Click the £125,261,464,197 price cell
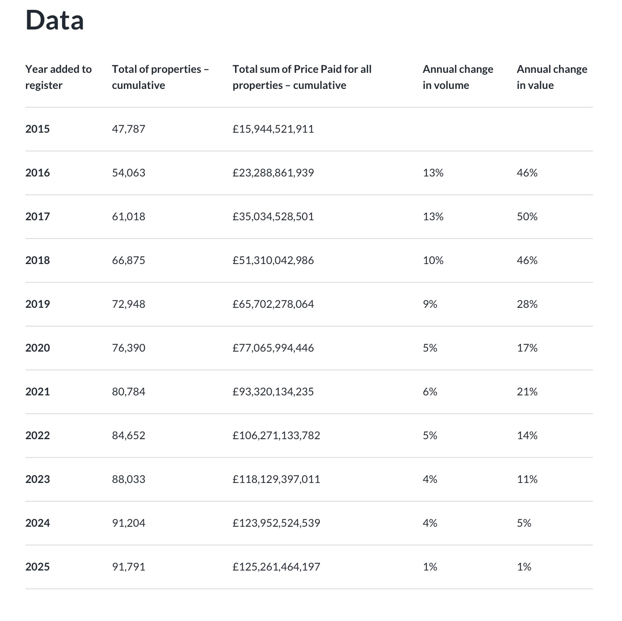Screen dimensions: 622x621 (x=276, y=567)
